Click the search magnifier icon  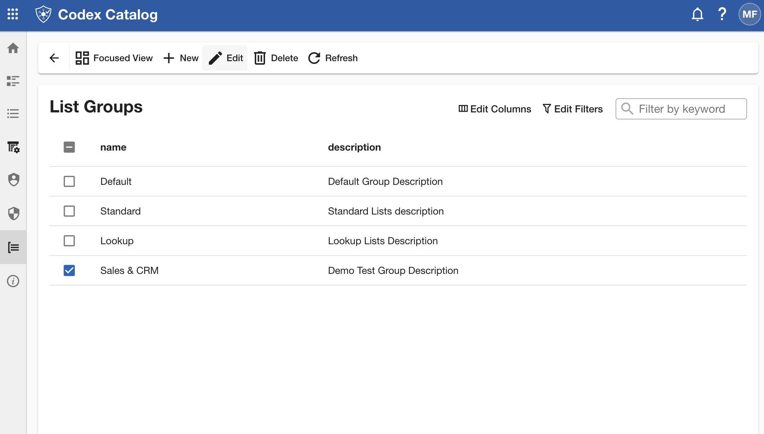click(x=627, y=109)
